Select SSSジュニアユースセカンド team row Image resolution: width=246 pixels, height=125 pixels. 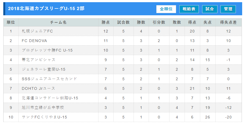tap(123, 79)
